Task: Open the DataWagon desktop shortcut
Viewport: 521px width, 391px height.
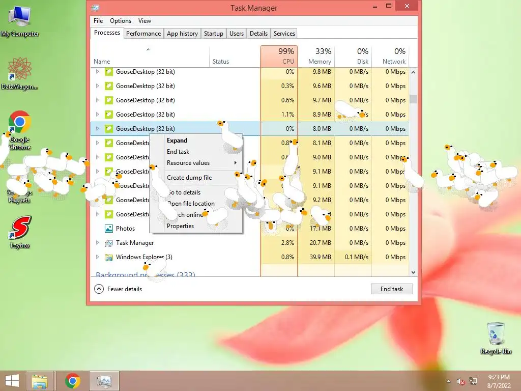Action: click(x=19, y=73)
